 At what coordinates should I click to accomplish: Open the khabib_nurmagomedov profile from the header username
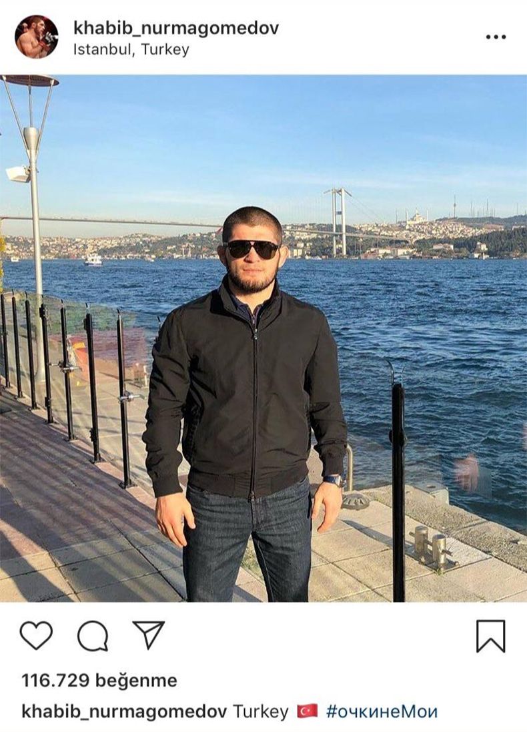(x=176, y=28)
